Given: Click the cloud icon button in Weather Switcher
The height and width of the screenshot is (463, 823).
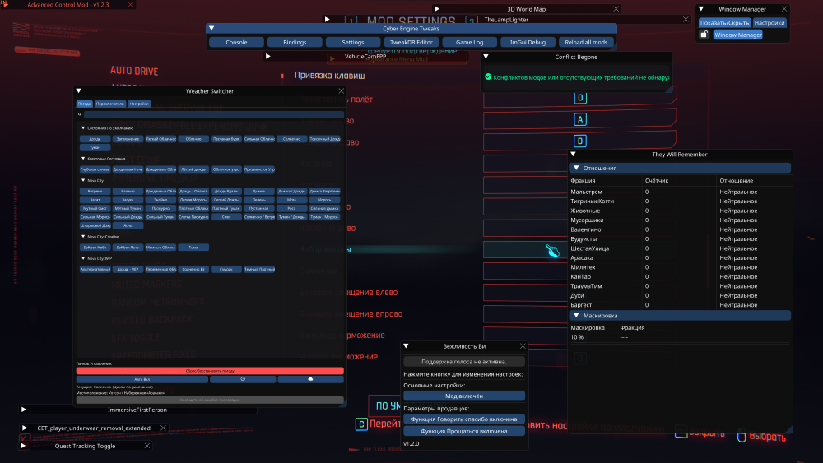Looking at the screenshot, I should coord(310,379).
